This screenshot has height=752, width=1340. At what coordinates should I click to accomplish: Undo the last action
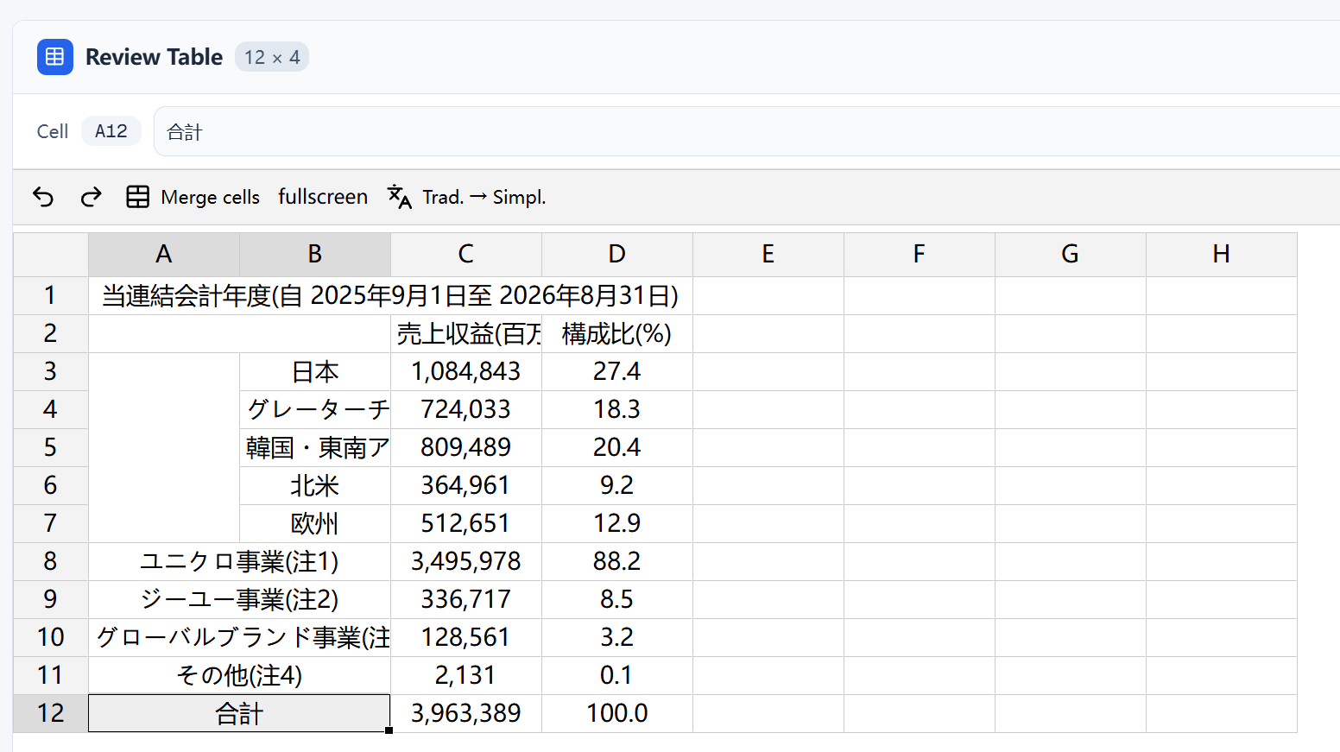coord(43,197)
